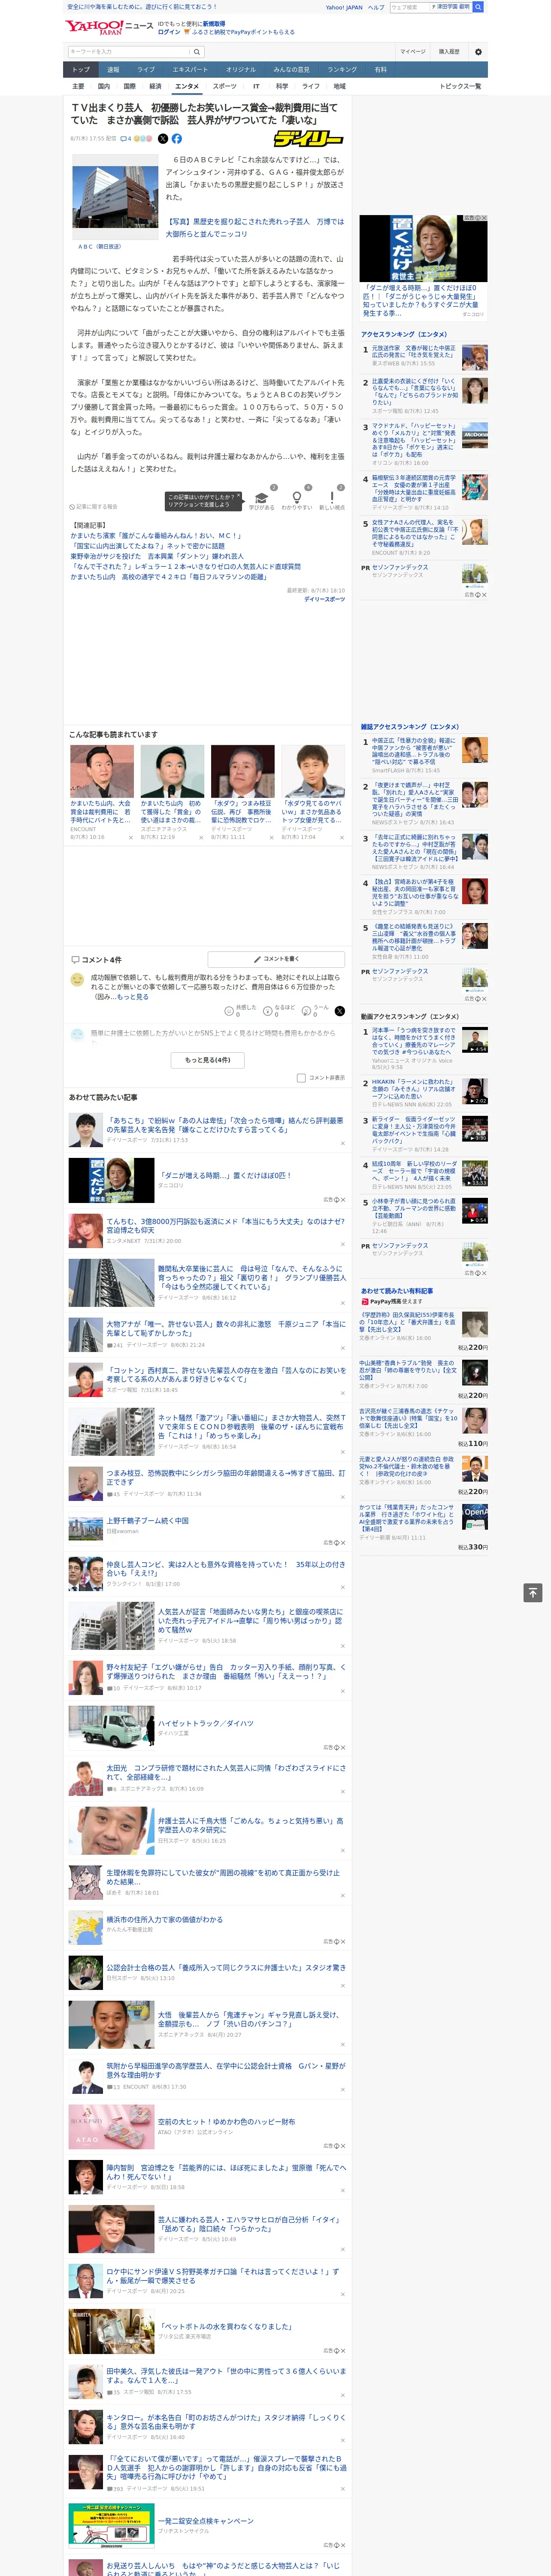
Task: Click the デイリー publisher logo
Action: [309, 139]
